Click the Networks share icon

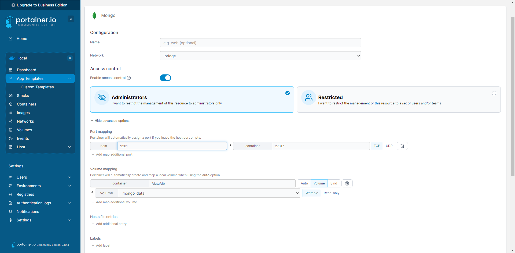(11, 121)
